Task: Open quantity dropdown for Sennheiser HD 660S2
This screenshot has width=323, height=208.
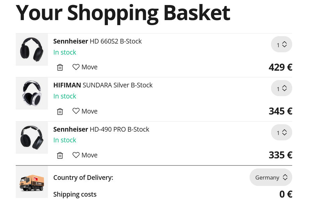Action: click(281, 45)
